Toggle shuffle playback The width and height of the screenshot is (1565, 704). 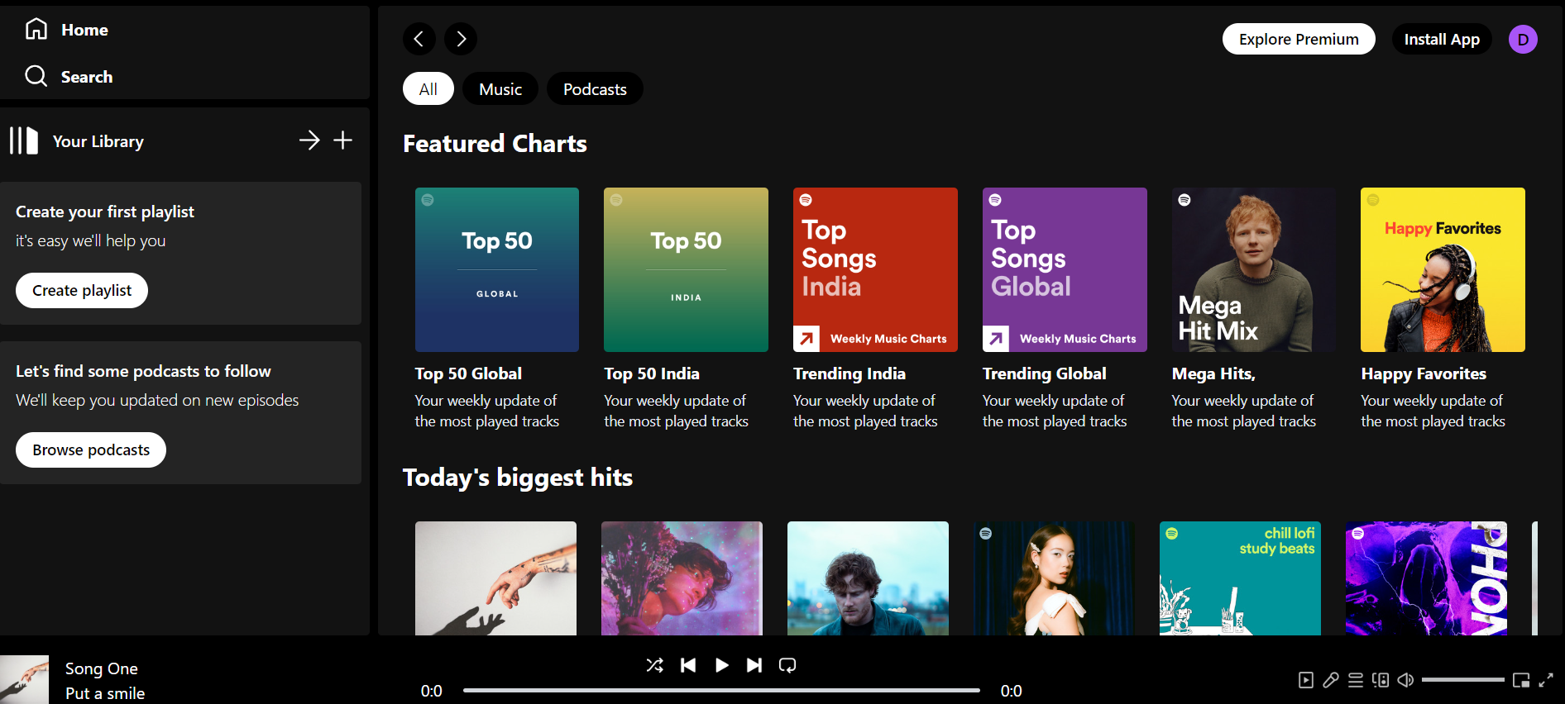(x=654, y=665)
